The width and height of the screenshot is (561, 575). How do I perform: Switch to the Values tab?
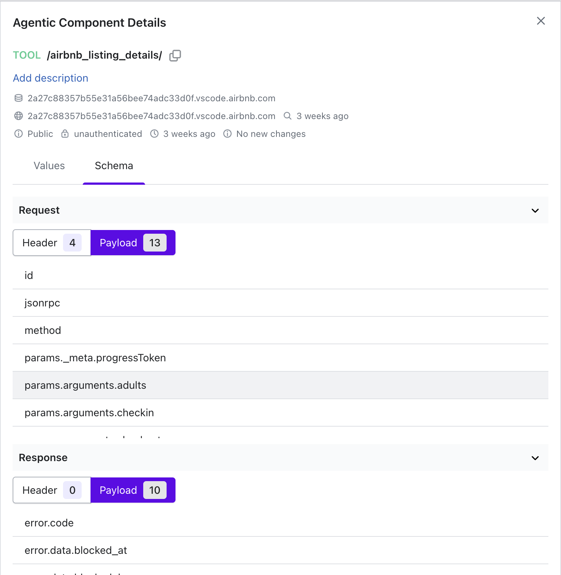click(49, 166)
